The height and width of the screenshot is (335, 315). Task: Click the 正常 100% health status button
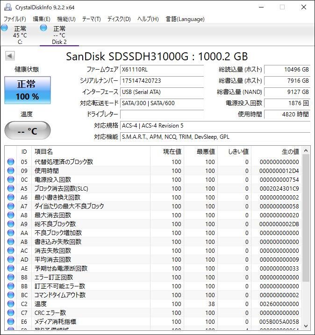pyautogui.click(x=28, y=90)
